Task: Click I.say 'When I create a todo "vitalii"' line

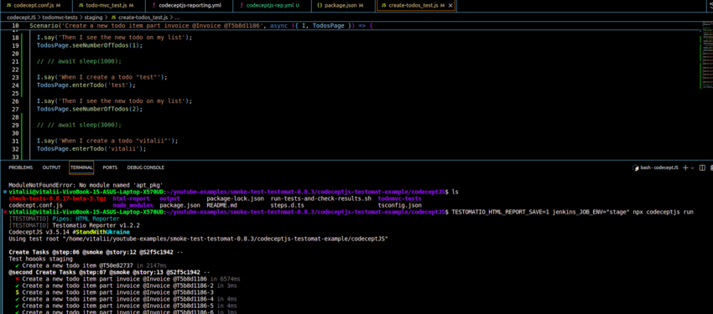Action: tap(107, 141)
